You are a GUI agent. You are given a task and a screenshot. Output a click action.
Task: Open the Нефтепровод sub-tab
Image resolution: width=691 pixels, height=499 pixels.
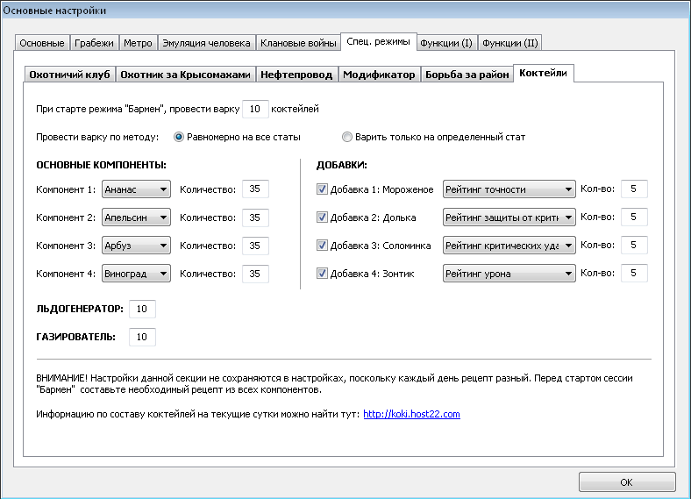pyautogui.click(x=296, y=75)
